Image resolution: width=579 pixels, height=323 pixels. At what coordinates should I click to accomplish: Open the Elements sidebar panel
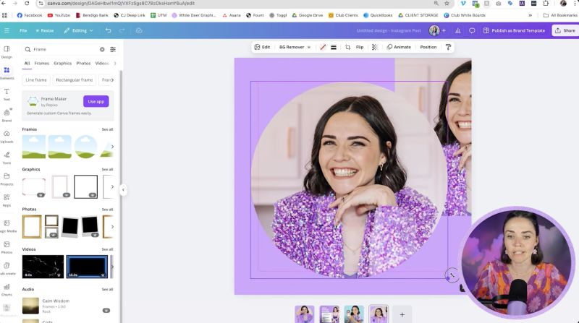[7, 73]
